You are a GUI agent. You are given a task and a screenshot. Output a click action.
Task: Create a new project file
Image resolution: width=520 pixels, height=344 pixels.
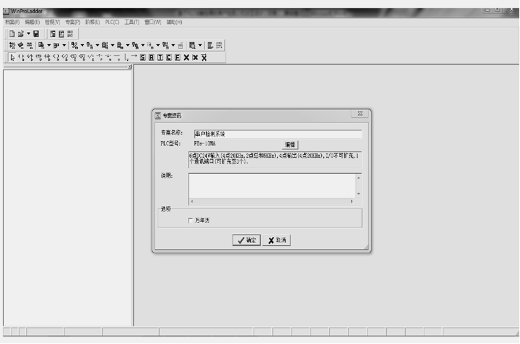(x=12, y=34)
